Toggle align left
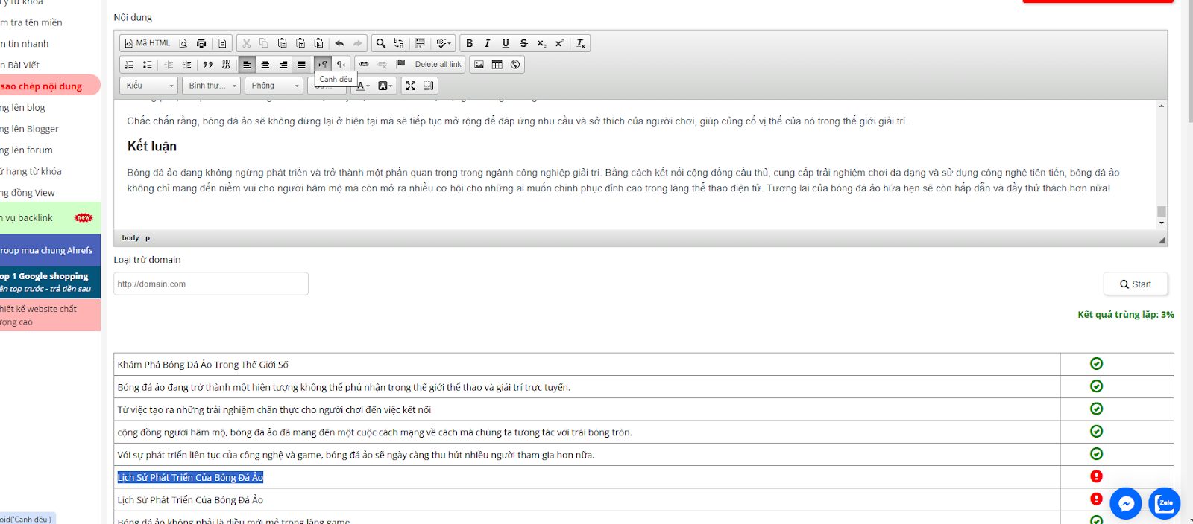The width and height of the screenshot is (1193, 524). pos(248,65)
